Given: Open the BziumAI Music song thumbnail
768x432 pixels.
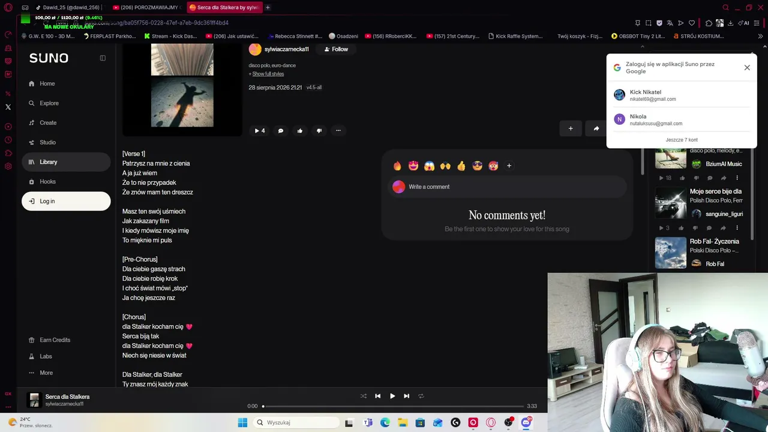Looking at the screenshot, I should point(671,158).
